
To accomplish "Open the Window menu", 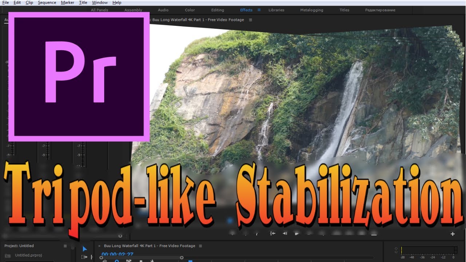I will click(100, 3).
